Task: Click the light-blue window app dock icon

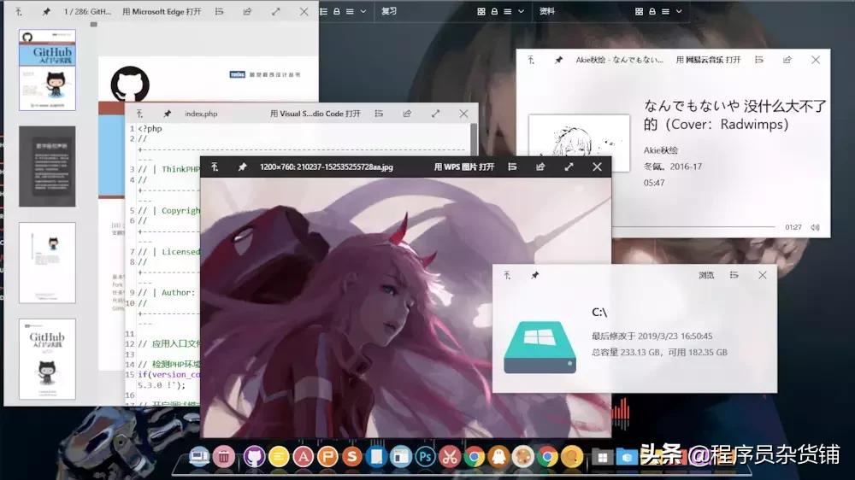Action: pyautogui.click(x=401, y=457)
